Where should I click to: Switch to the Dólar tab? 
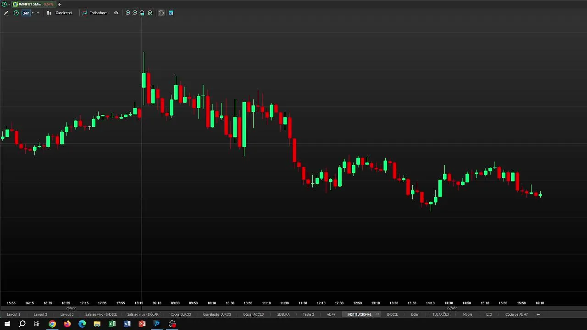pyautogui.click(x=415, y=314)
